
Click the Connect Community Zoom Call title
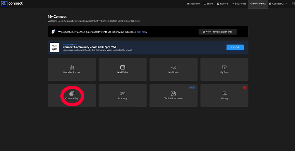[90, 47]
